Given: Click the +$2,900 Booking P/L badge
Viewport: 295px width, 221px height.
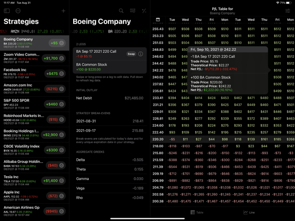Looking at the screenshot, I should click(53, 135).
